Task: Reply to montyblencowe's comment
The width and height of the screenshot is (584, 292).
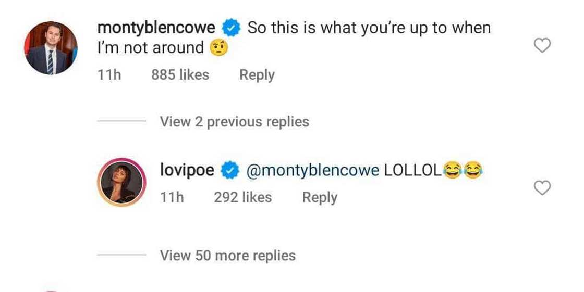Action: pyautogui.click(x=257, y=75)
